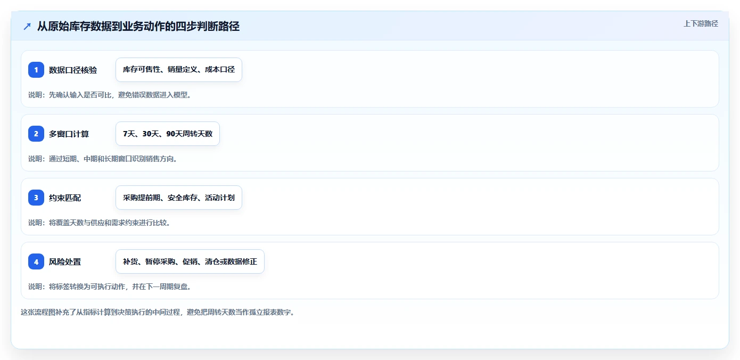The image size is (740, 360).
Task: Click the 风险处置 step title
Action: (65, 261)
